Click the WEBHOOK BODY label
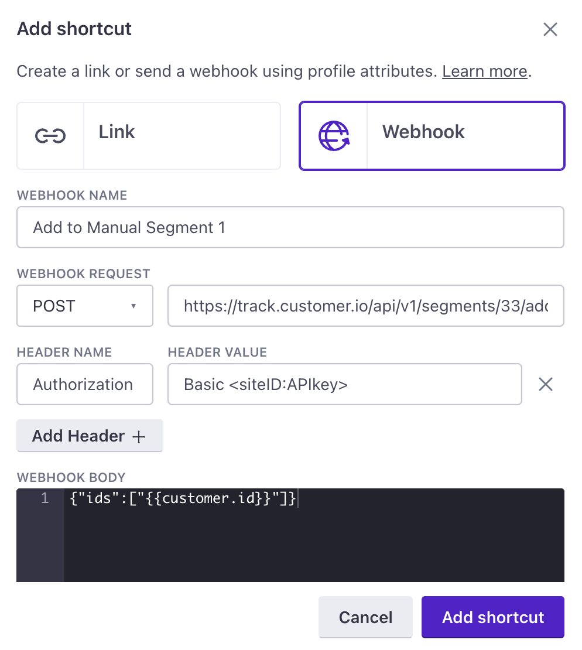Screen dimensions: 582x650 (71, 477)
